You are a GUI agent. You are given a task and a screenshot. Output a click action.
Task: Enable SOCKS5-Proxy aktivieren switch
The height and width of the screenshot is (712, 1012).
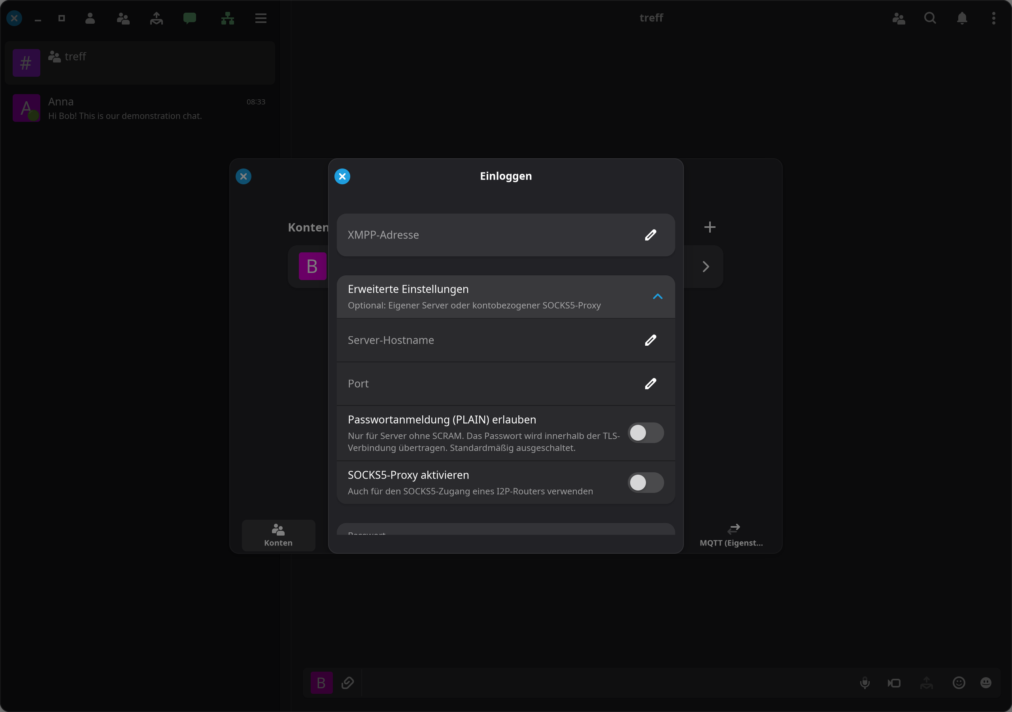pos(646,483)
